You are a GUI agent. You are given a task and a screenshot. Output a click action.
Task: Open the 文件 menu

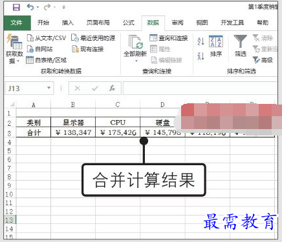tap(17, 23)
